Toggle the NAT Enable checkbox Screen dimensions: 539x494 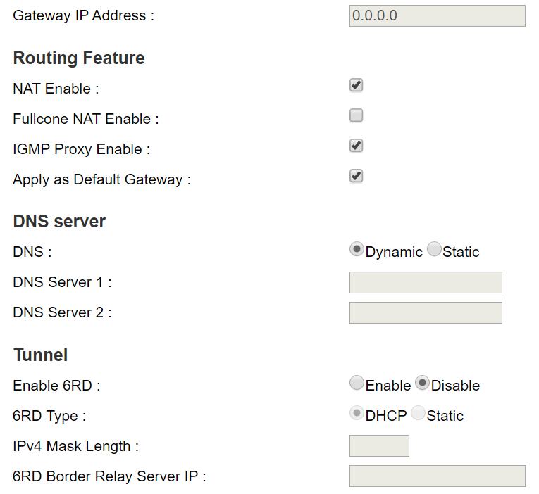click(357, 86)
